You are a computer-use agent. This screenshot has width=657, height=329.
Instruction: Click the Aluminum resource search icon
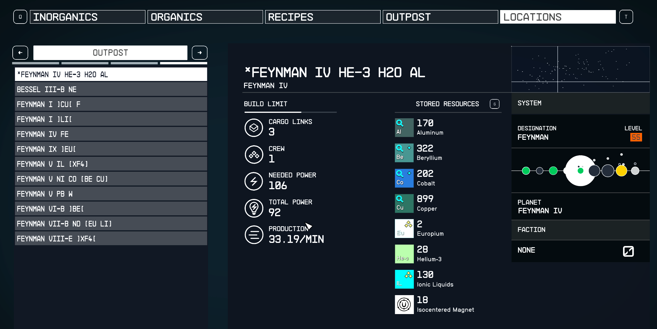pos(400,123)
